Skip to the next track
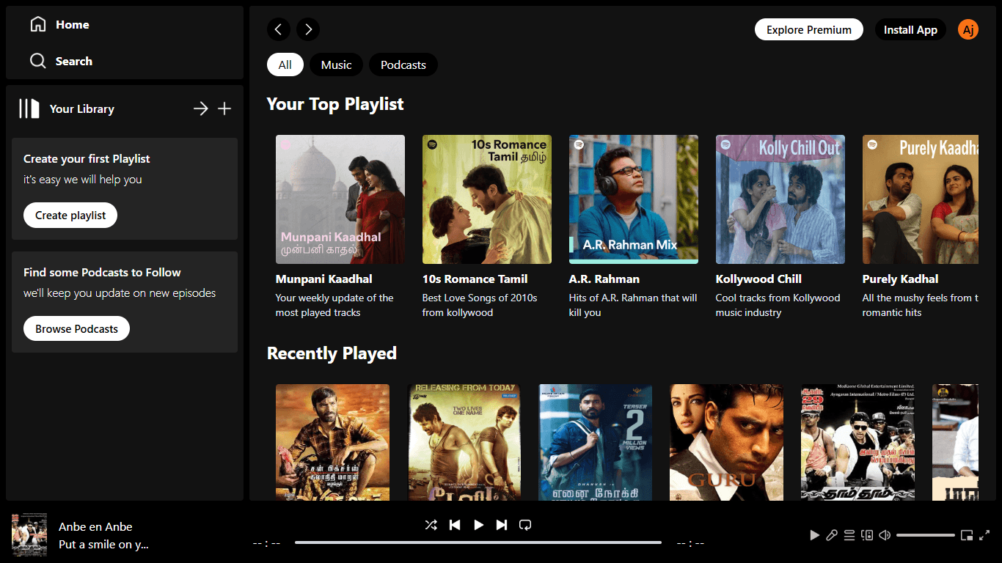The image size is (1002, 563). point(502,525)
